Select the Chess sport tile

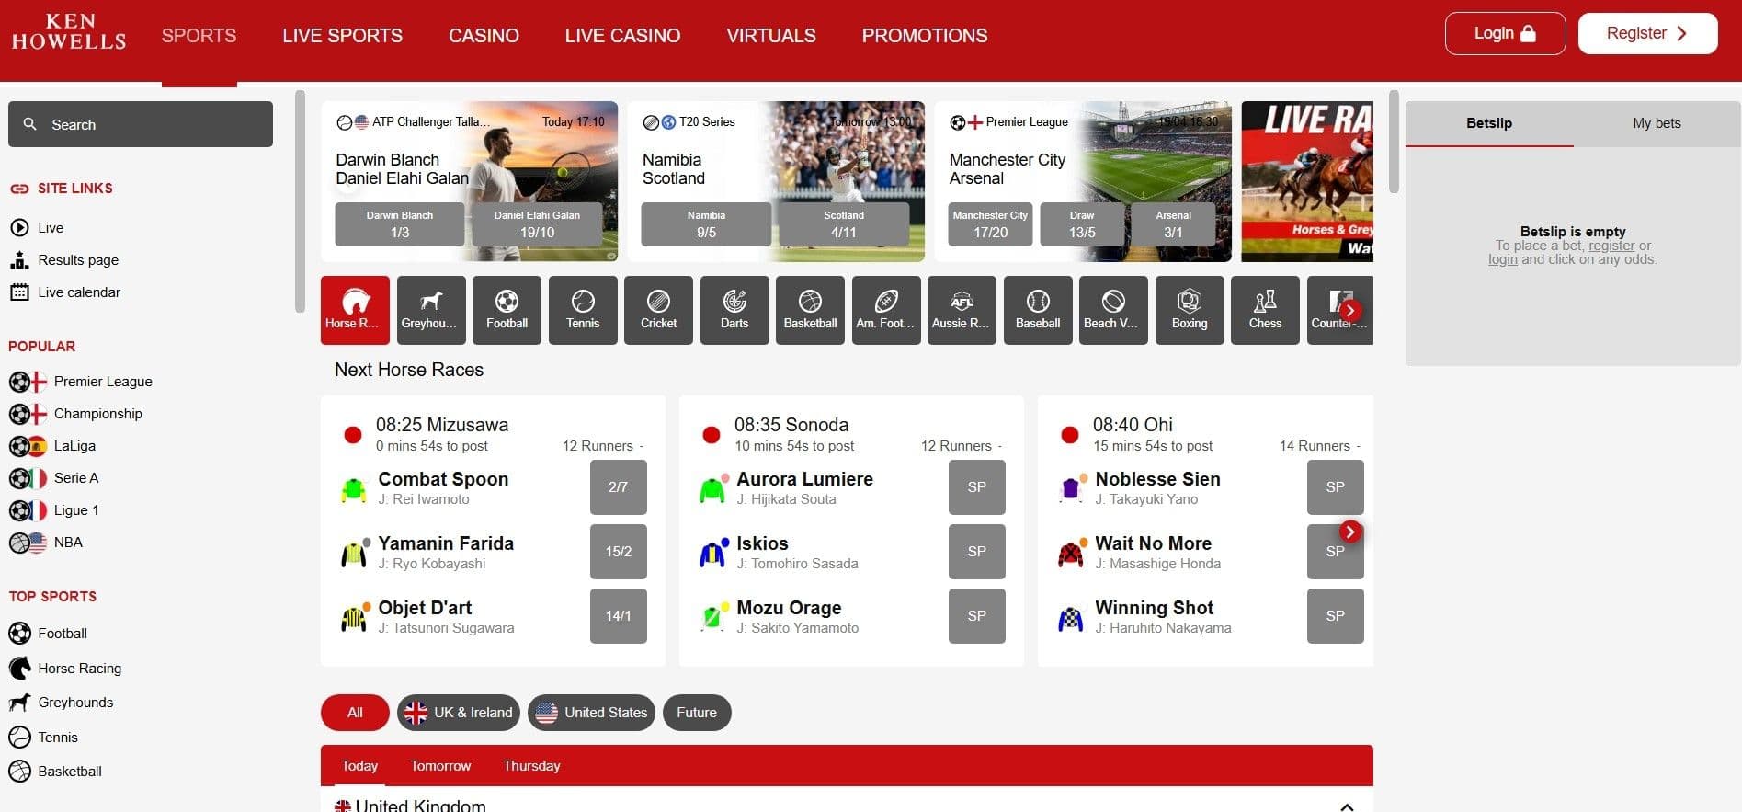[1265, 310]
